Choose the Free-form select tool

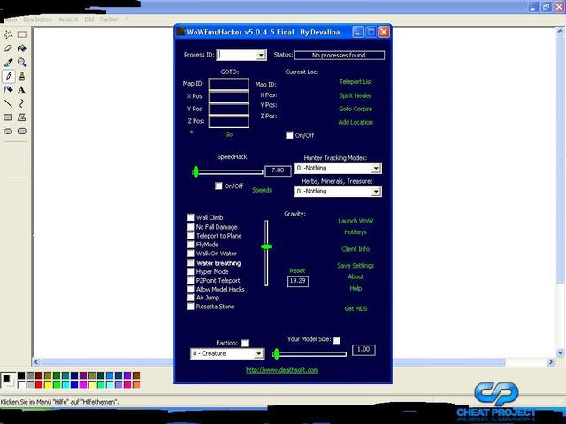(8, 34)
